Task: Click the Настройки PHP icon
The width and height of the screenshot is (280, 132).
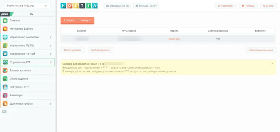Action: point(5,87)
